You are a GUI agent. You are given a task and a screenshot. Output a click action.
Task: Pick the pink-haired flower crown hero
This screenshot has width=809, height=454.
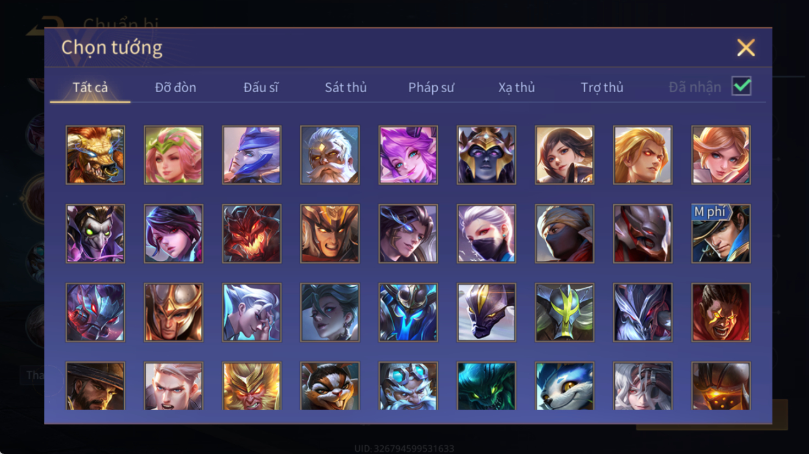(173, 155)
